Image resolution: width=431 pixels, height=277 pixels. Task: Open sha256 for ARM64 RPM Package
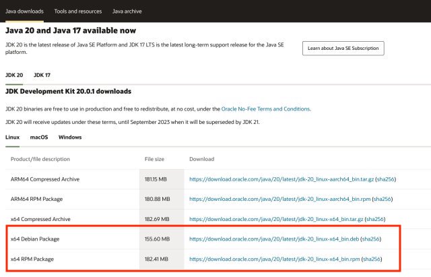[383, 199]
